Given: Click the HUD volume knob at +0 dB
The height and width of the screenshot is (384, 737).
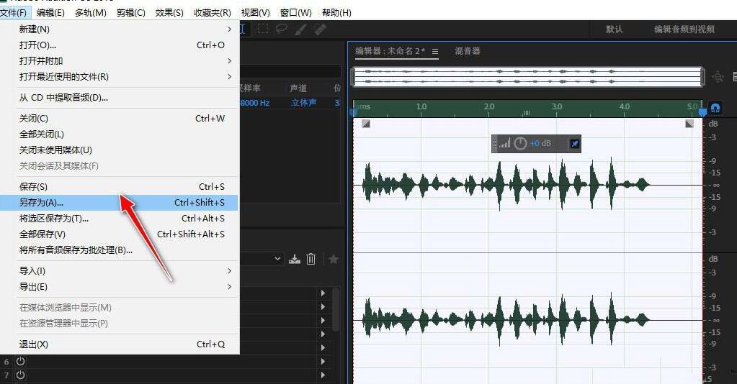Looking at the screenshot, I should (520, 144).
